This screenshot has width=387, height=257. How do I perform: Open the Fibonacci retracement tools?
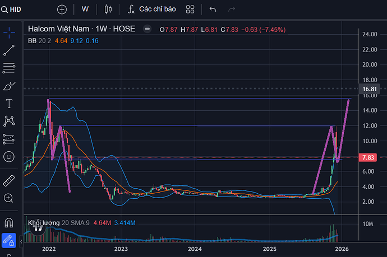(9, 68)
